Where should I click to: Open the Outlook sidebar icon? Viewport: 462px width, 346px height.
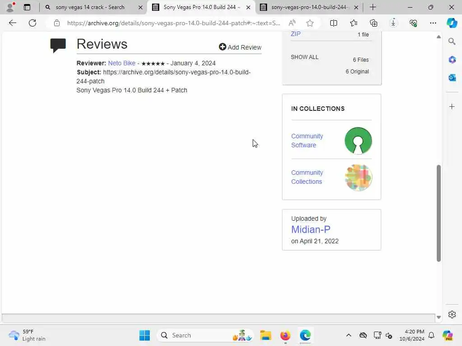[452, 77]
